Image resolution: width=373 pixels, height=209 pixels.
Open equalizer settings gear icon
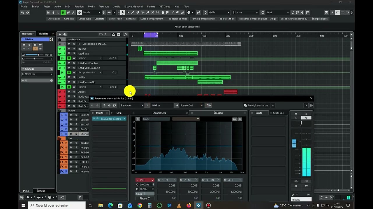tap(240, 119)
